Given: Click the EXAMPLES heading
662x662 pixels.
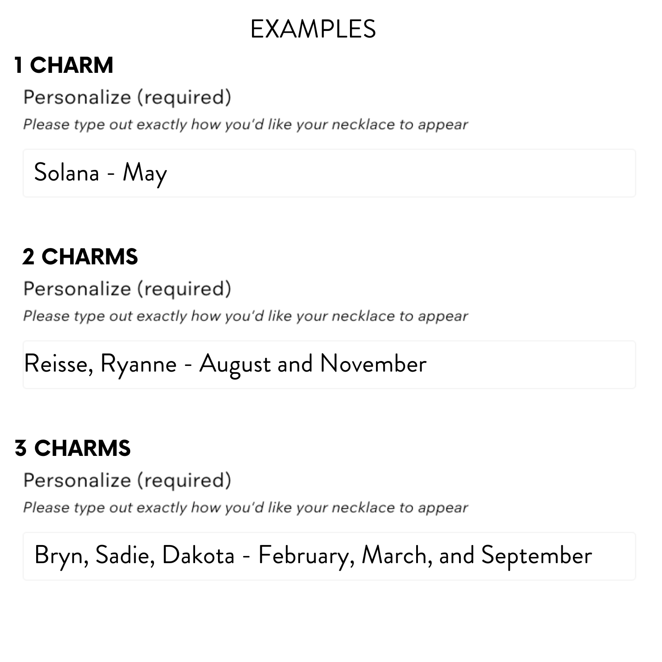Looking at the screenshot, I should coord(313,30).
